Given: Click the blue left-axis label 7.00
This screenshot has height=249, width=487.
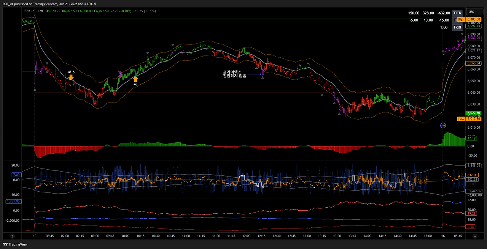Looking at the screenshot, I should tap(16, 175).
